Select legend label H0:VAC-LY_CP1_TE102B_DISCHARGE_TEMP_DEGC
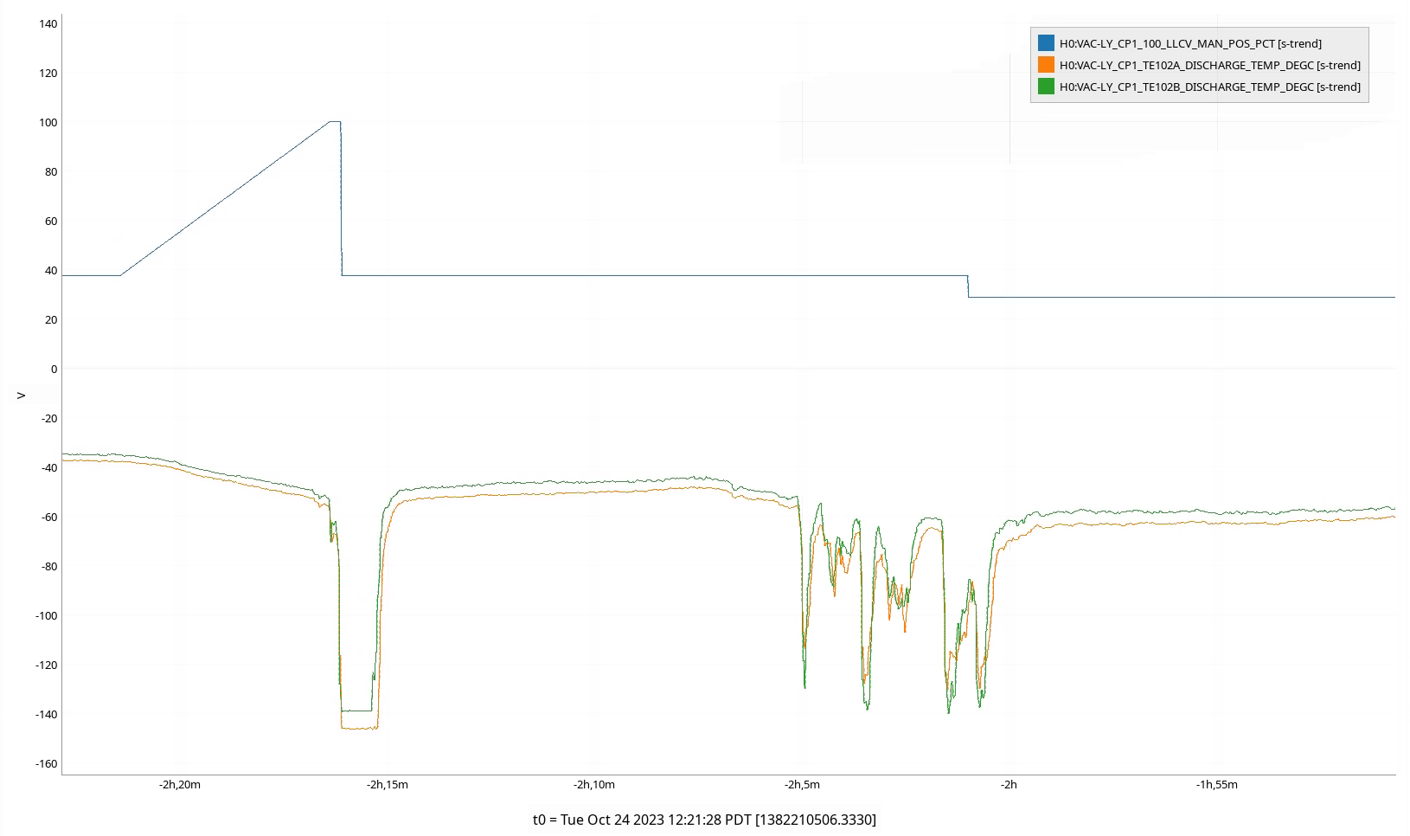Screen dimensions: 1410x836 pos(1210,87)
